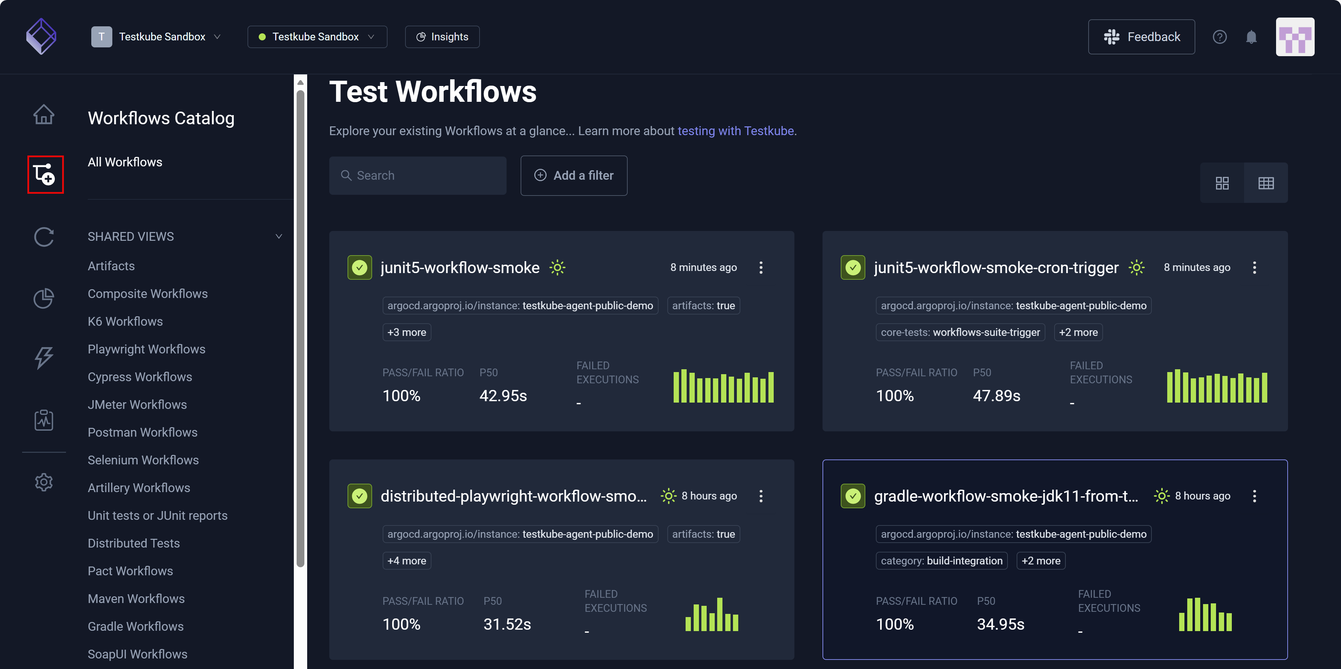This screenshot has height=669, width=1341.
Task: Open Runs via the circular arrow sidebar icon
Action: coord(44,237)
